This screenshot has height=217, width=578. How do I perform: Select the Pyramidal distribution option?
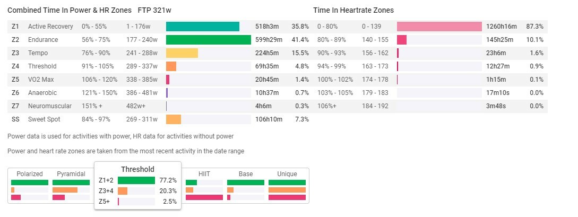pyautogui.click(x=71, y=174)
